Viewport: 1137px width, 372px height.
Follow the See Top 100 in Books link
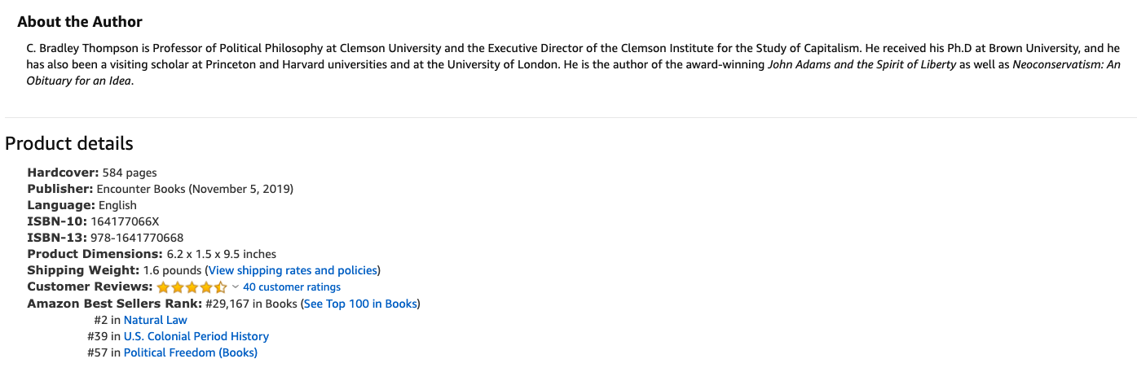360,304
